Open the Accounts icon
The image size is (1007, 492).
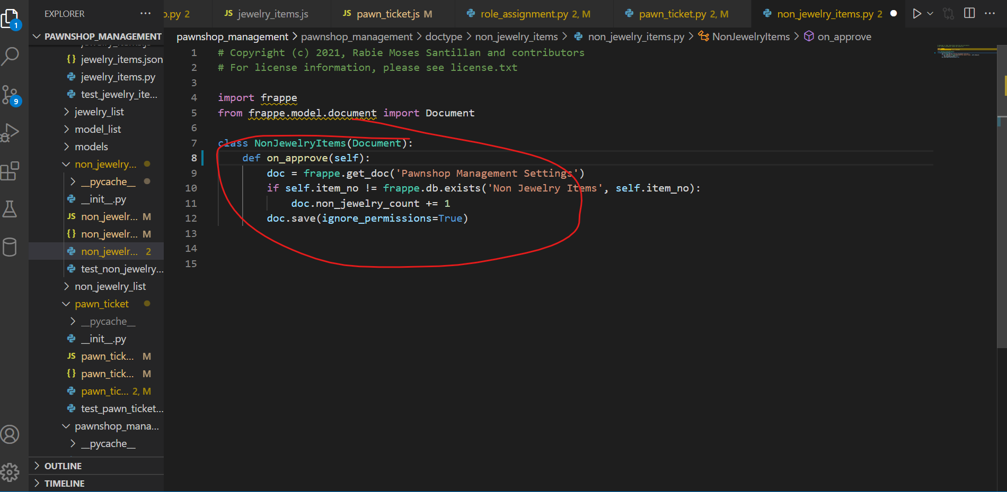coord(10,434)
